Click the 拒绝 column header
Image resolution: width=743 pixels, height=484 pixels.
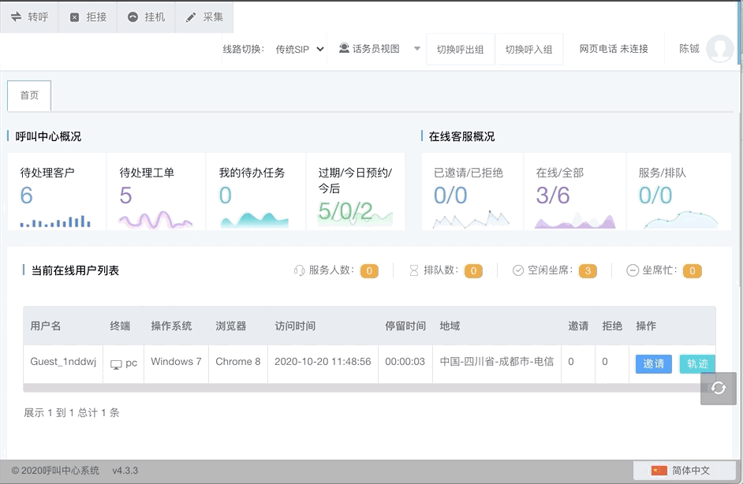pyautogui.click(x=612, y=326)
